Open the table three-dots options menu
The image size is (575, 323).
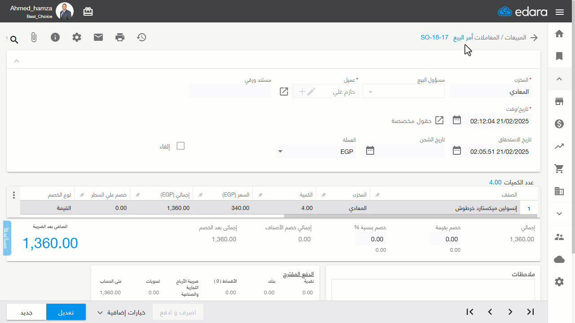coord(14,195)
